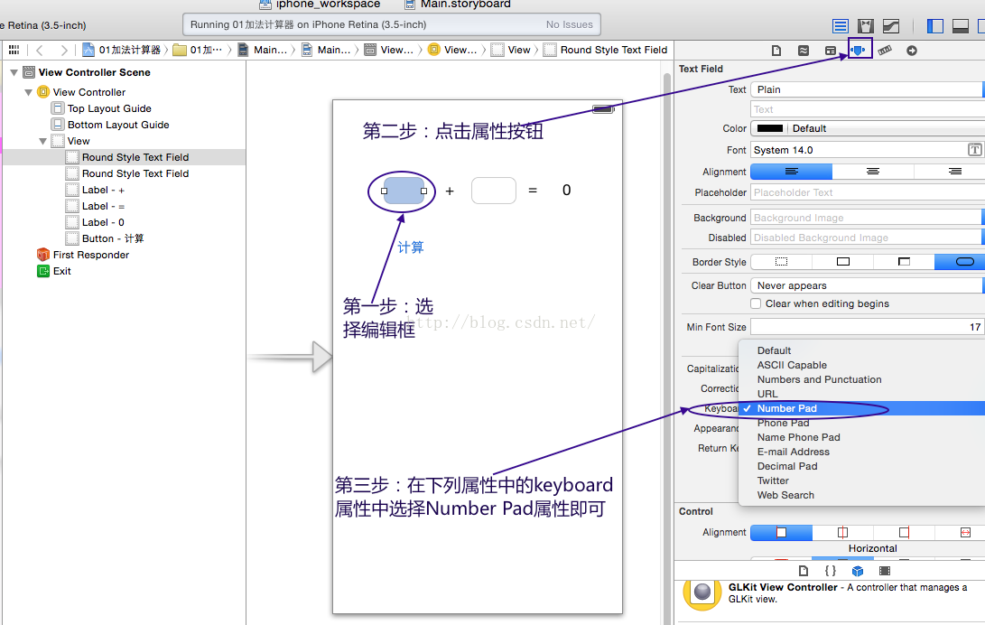Open the Clear Button Never appears dropdown
The height and width of the screenshot is (625, 985).
tap(868, 285)
